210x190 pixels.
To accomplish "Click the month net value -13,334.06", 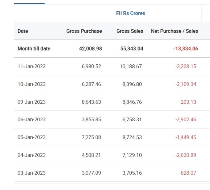I will [x=185, y=49].
